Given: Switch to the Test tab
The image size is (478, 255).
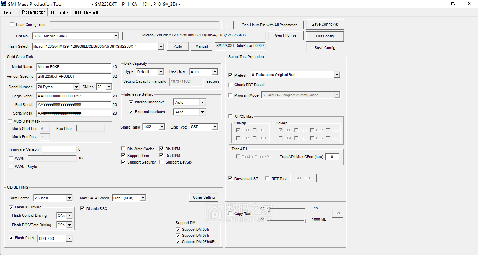Looking at the screenshot, I should point(8,13).
